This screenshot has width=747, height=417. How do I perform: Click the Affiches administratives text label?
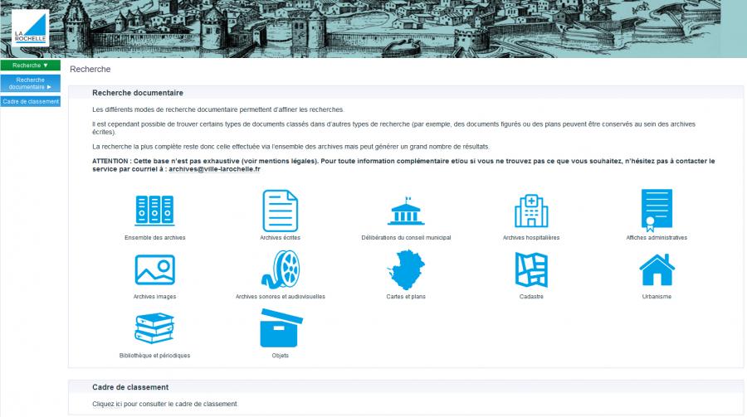[657, 238]
